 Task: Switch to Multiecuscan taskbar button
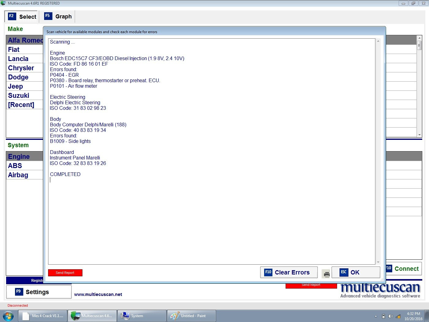92,316
